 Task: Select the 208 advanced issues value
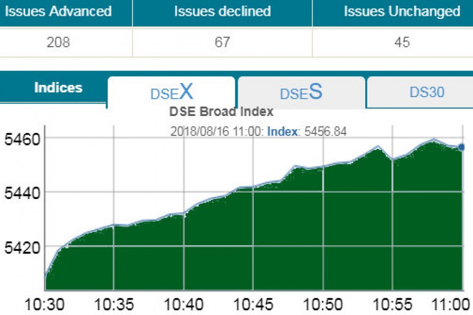58,43
